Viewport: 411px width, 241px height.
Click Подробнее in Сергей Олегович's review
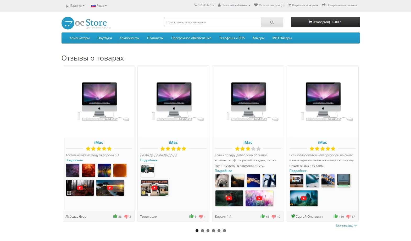pyautogui.click(x=298, y=171)
